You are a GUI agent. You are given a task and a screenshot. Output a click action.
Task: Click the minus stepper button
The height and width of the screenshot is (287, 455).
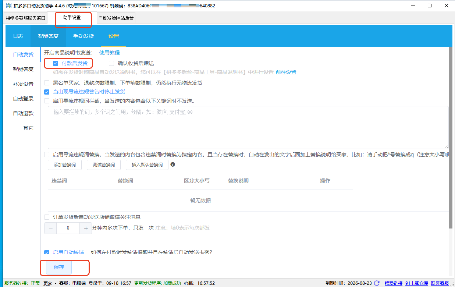tap(50, 228)
